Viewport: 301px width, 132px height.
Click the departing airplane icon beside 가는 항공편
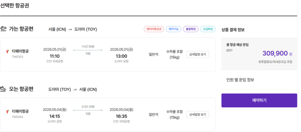tap(4, 29)
